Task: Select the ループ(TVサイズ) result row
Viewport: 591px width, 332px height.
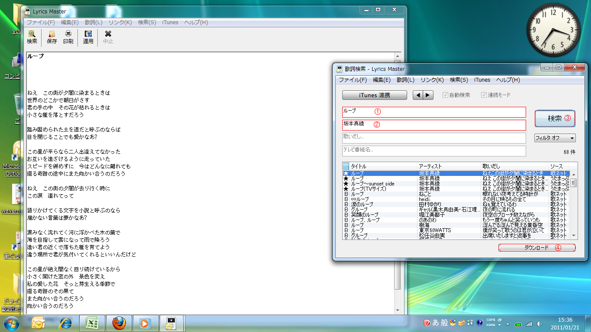Action: click(x=456, y=189)
